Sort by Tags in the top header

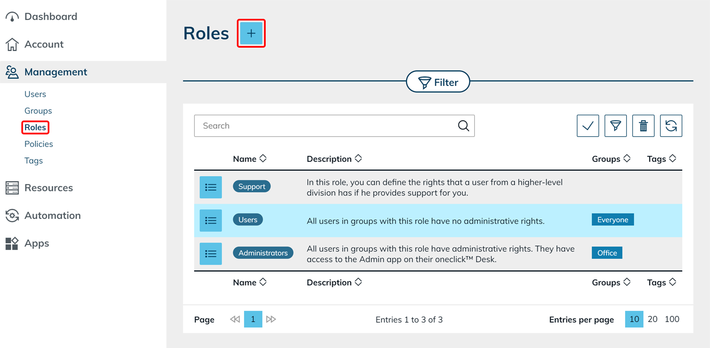point(662,159)
